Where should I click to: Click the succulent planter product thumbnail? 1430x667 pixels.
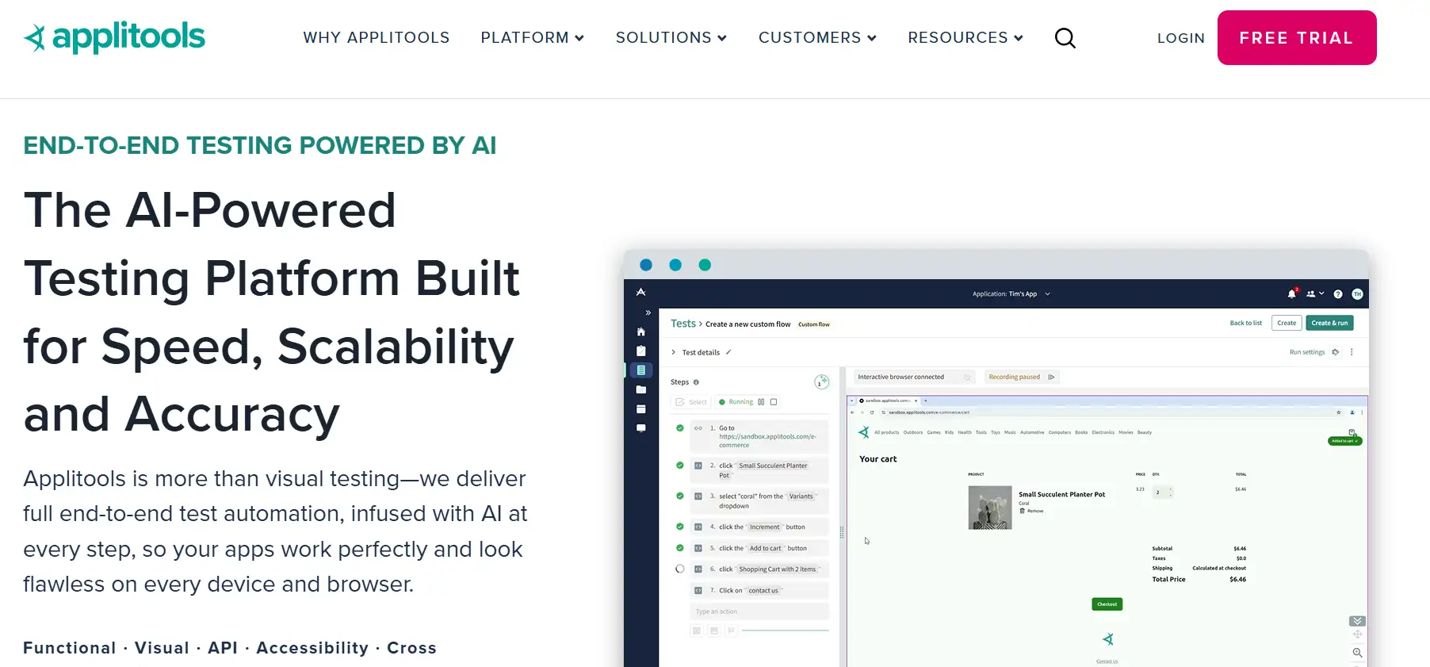click(x=990, y=508)
